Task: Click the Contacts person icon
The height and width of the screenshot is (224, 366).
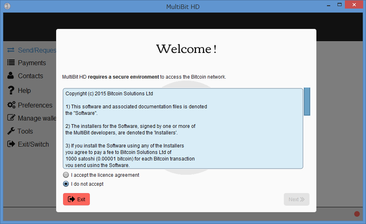Action: [x=11, y=75]
